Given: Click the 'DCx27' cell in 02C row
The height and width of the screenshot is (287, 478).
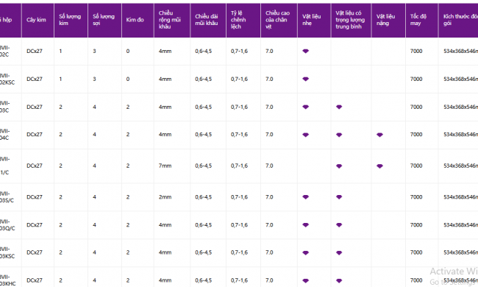Looking at the screenshot, I should (x=35, y=52).
